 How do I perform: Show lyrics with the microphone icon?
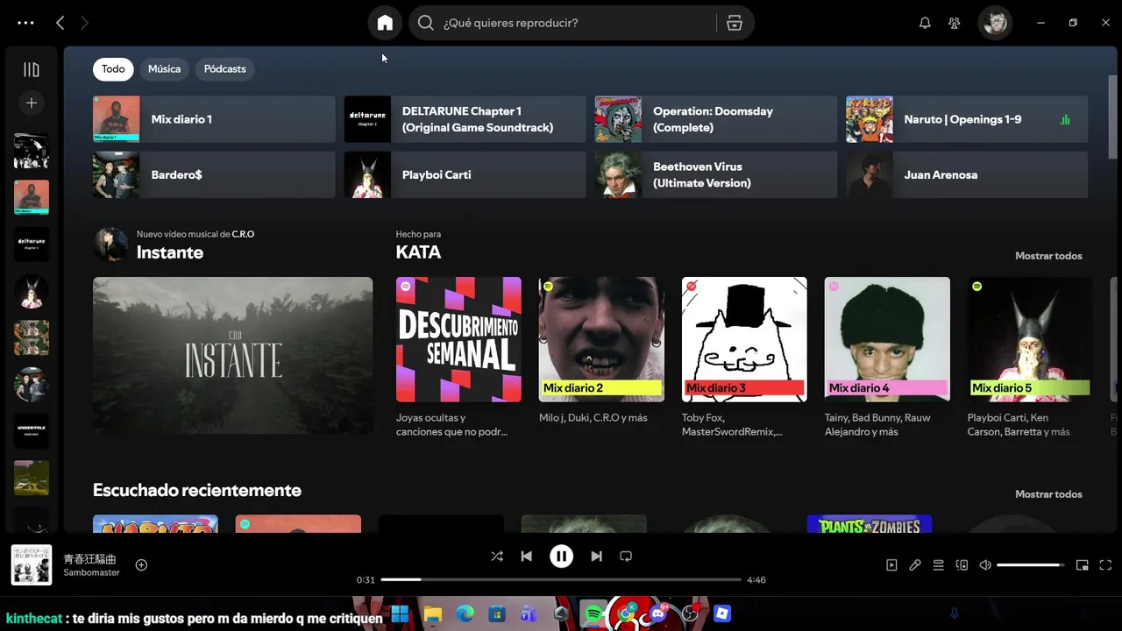tap(915, 565)
